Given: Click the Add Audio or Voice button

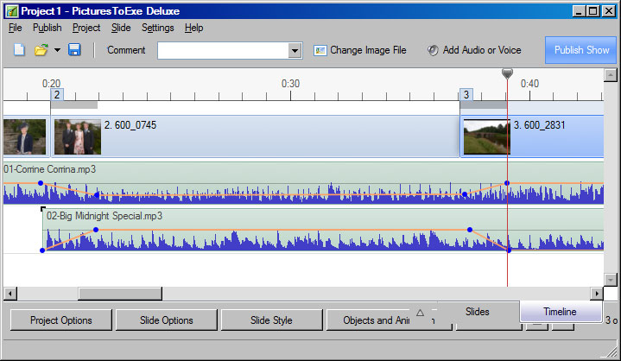Looking at the screenshot, I should pyautogui.click(x=474, y=50).
